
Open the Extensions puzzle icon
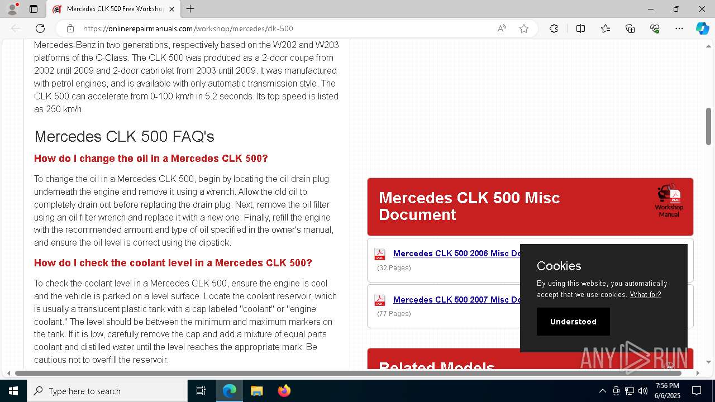(554, 28)
